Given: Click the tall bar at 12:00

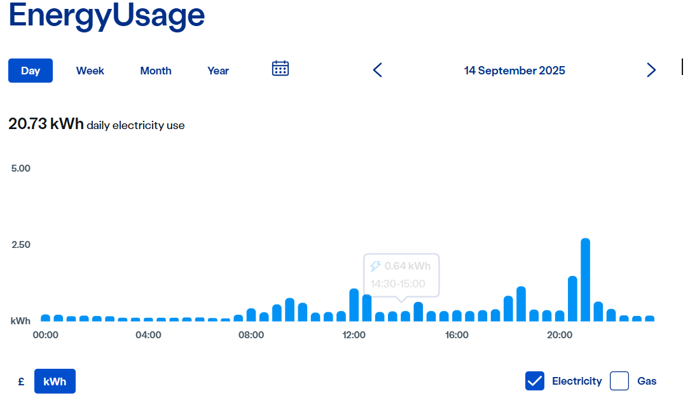Looking at the screenshot, I should (x=354, y=305).
